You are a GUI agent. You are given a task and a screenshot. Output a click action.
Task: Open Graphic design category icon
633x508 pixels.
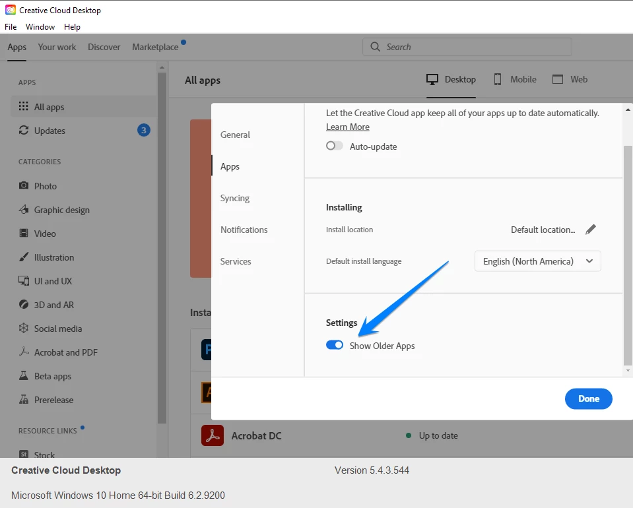(x=23, y=209)
